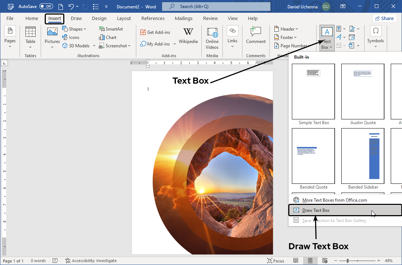Choose the Simple Text Box thumbnail
Screen dimensions: 402x265
click(313, 92)
